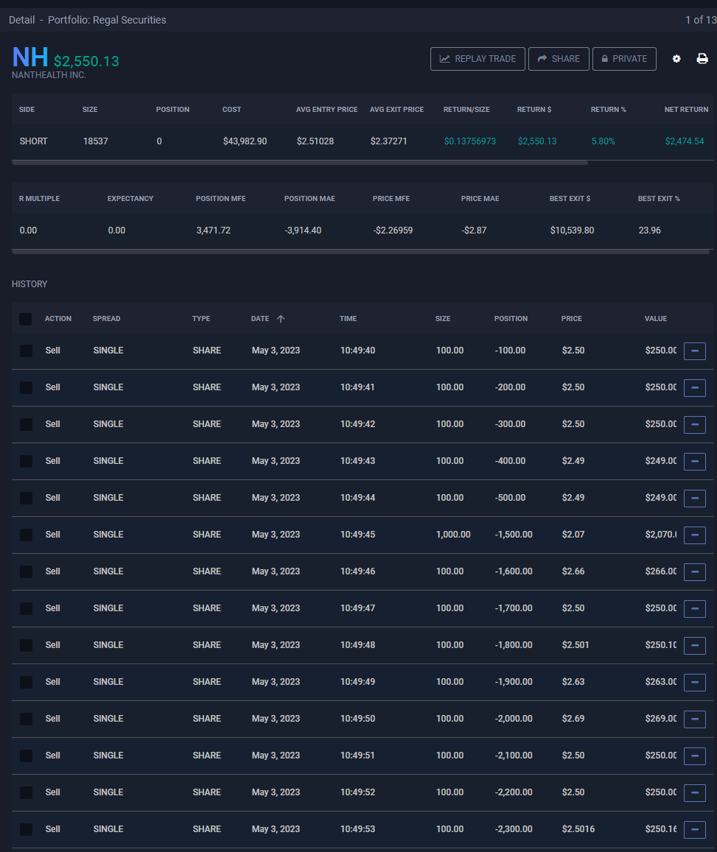
Task: Click the $2.37271 avg exit price
Action: tap(388, 141)
